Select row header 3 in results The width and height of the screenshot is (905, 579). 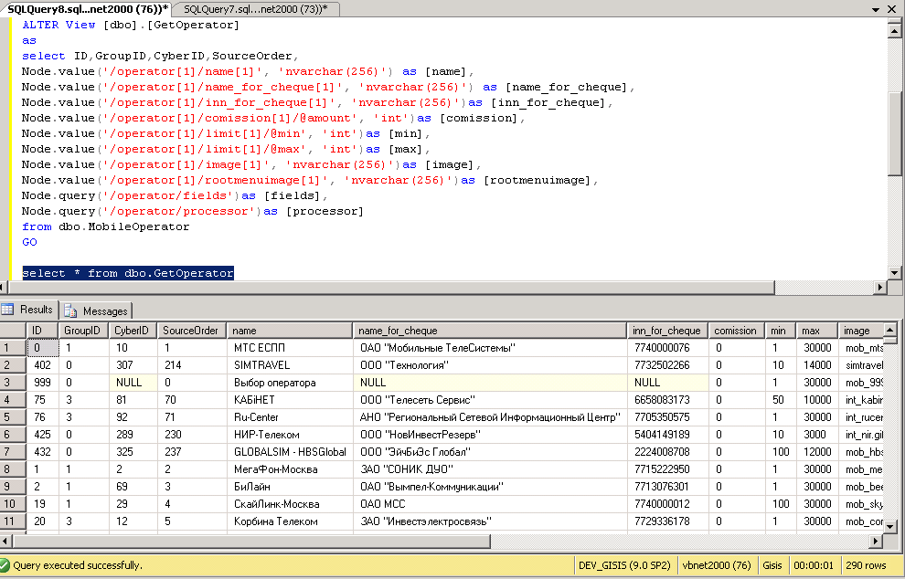pos(13,383)
